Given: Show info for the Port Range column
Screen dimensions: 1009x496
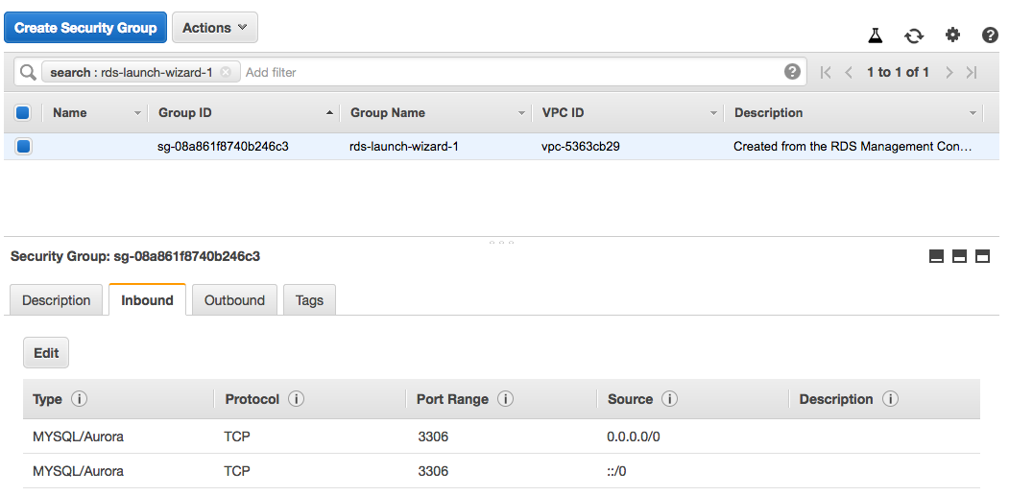Looking at the screenshot, I should pyautogui.click(x=505, y=399).
